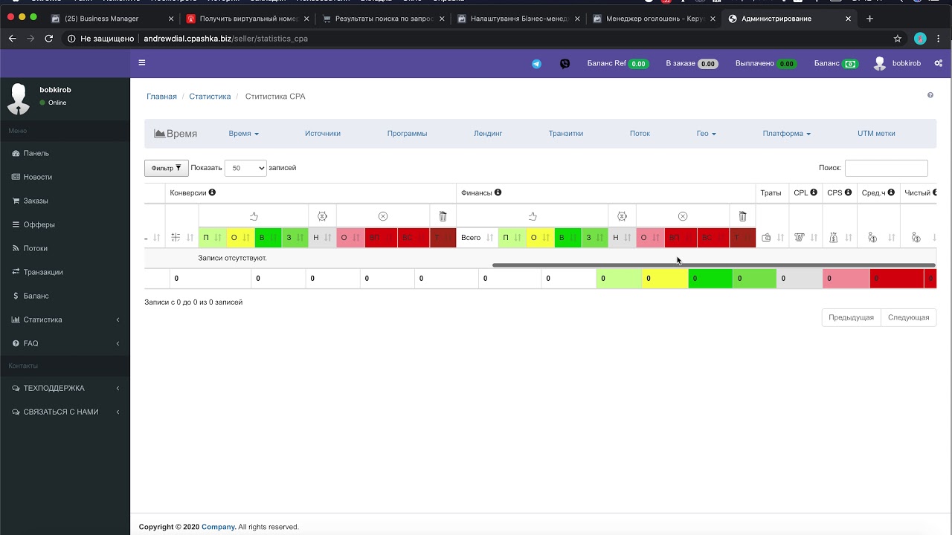Image resolution: width=952 pixels, height=535 pixels.
Task: Open Заказы cart item in sidebar
Action: [65, 201]
